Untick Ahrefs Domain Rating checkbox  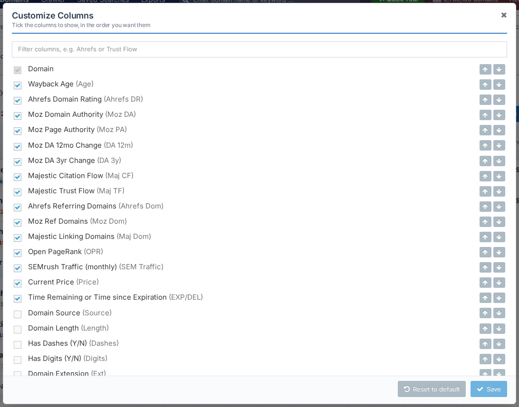pyautogui.click(x=18, y=101)
